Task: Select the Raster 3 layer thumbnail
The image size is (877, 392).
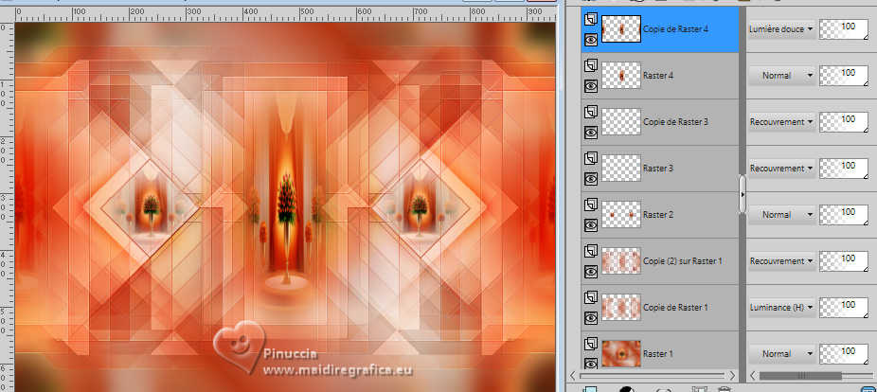Action: [x=621, y=169]
